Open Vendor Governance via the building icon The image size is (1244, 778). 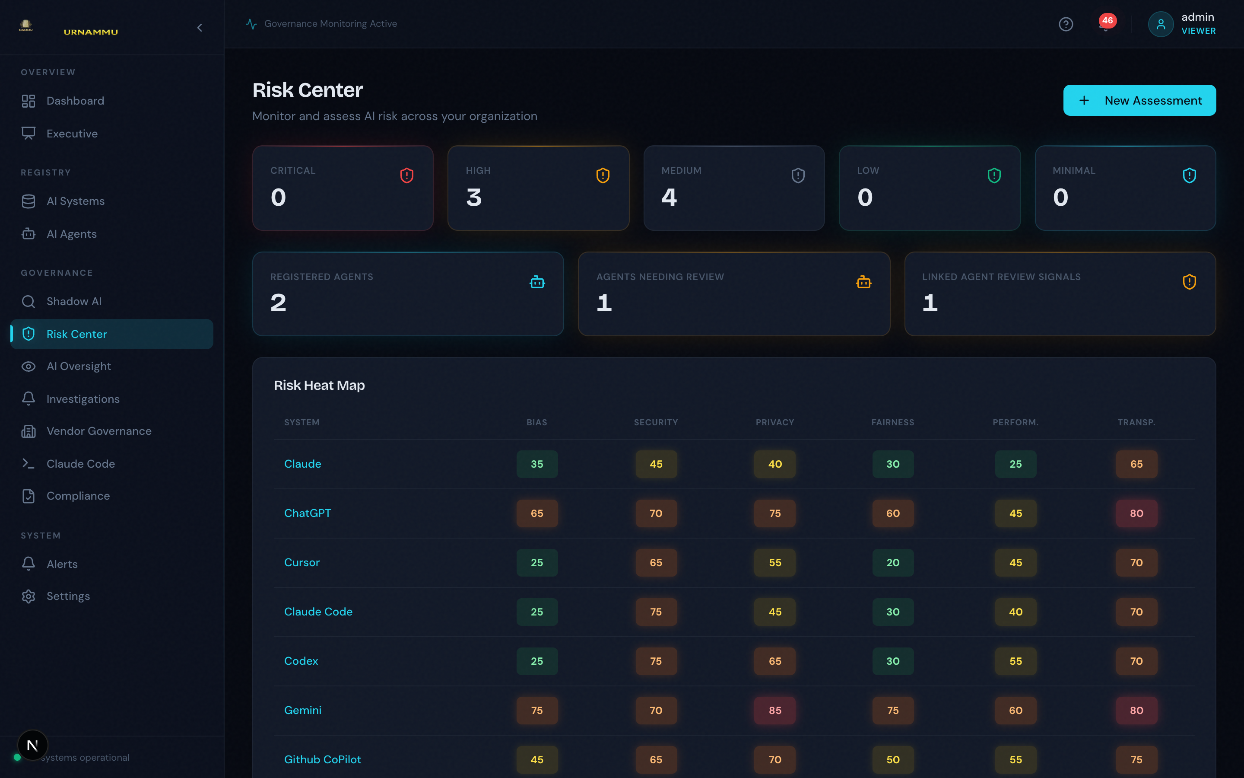tap(28, 431)
